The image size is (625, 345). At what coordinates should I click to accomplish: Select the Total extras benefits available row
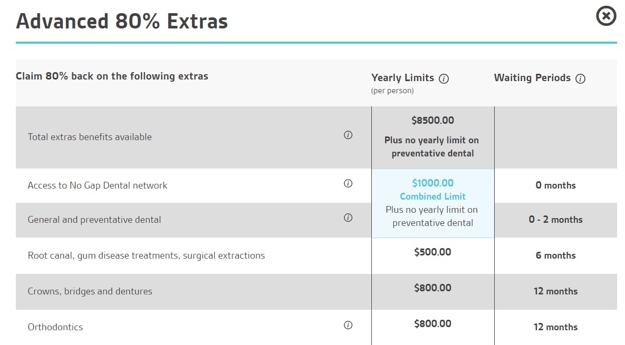316,137
